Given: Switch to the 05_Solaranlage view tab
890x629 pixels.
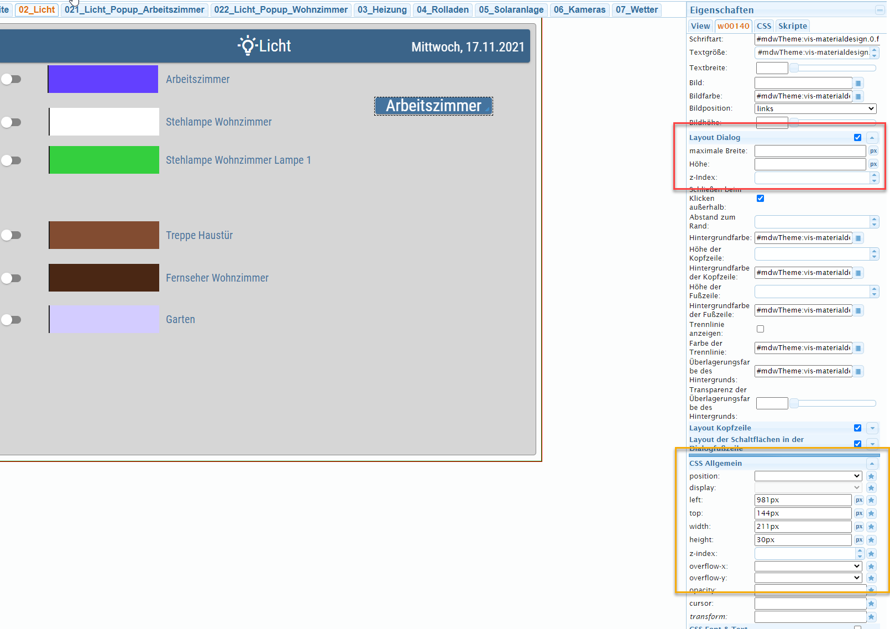Looking at the screenshot, I should pos(511,10).
